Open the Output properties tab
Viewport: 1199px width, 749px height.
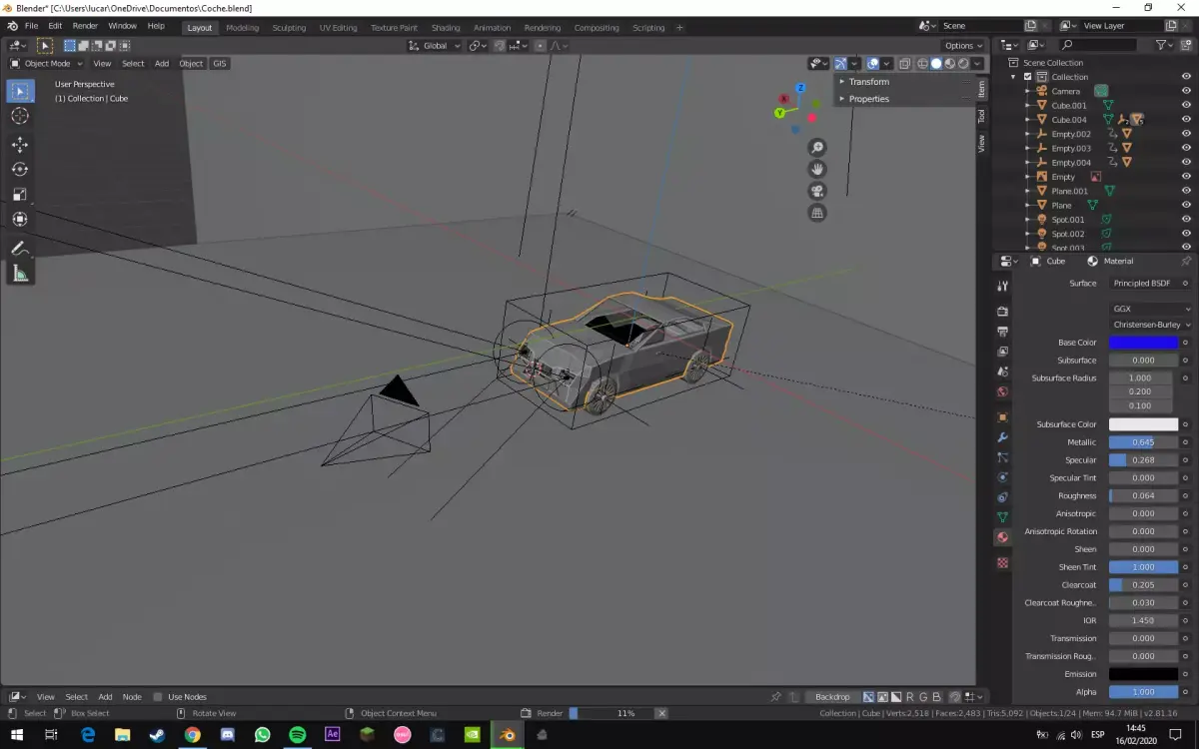tap(1003, 331)
